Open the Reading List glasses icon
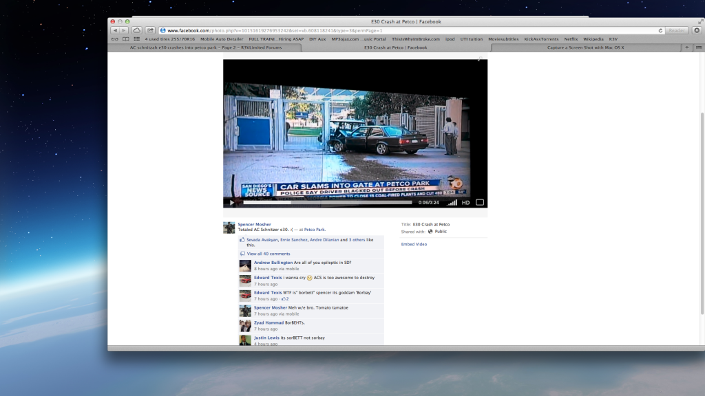Image resolution: width=705 pixels, height=396 pixels. [x=116, y=39]
